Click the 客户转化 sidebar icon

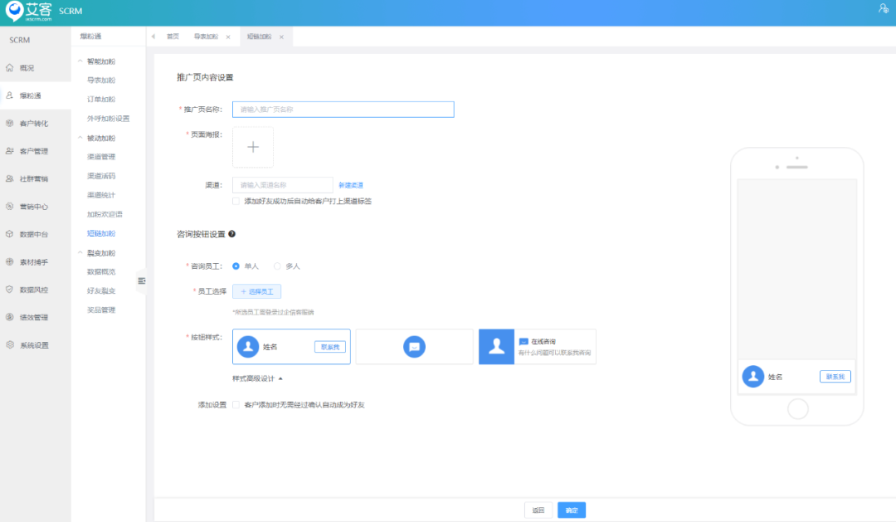pos(10,123)
